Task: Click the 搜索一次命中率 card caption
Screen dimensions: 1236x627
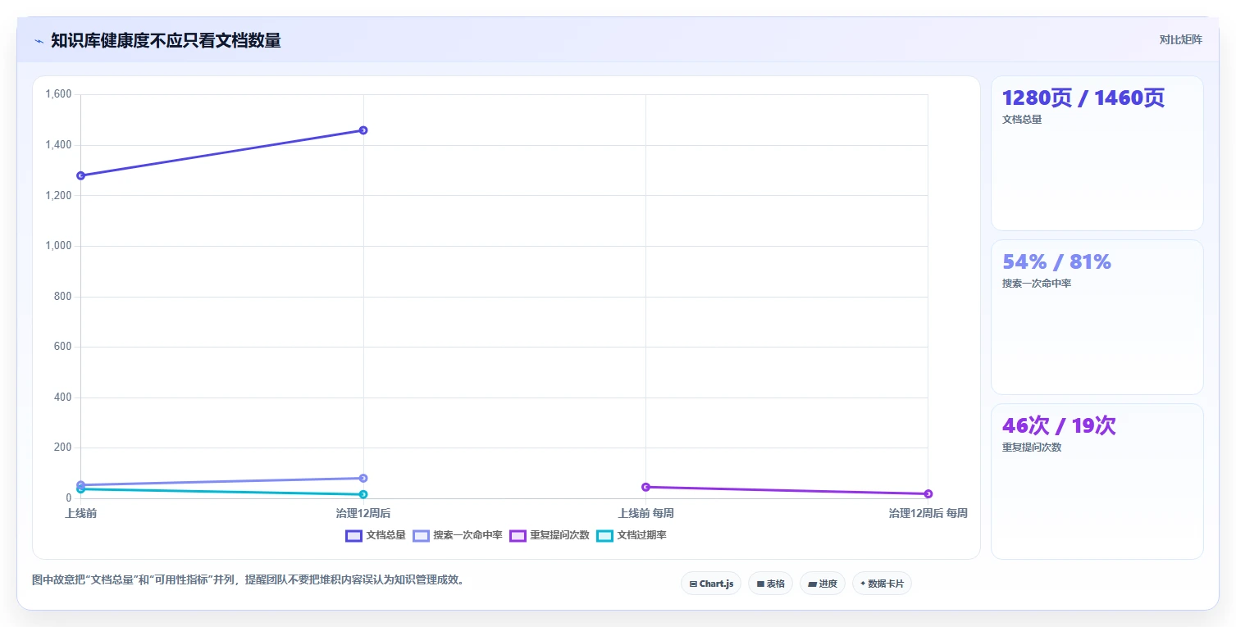Action: (x=1037, y=284)
